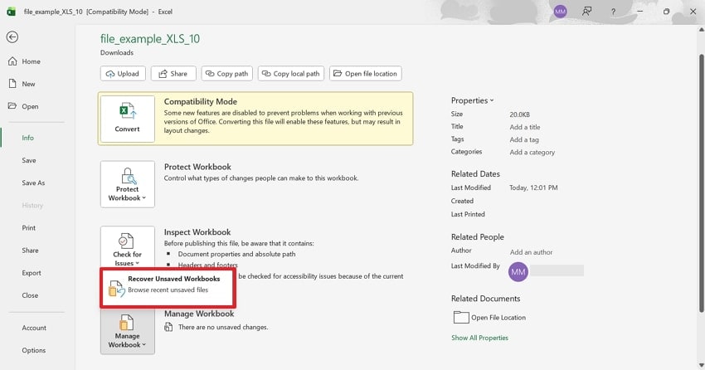The image size is (705, 370).
Task: Click the Open File Location folder icon
Action: pos(461,318)
